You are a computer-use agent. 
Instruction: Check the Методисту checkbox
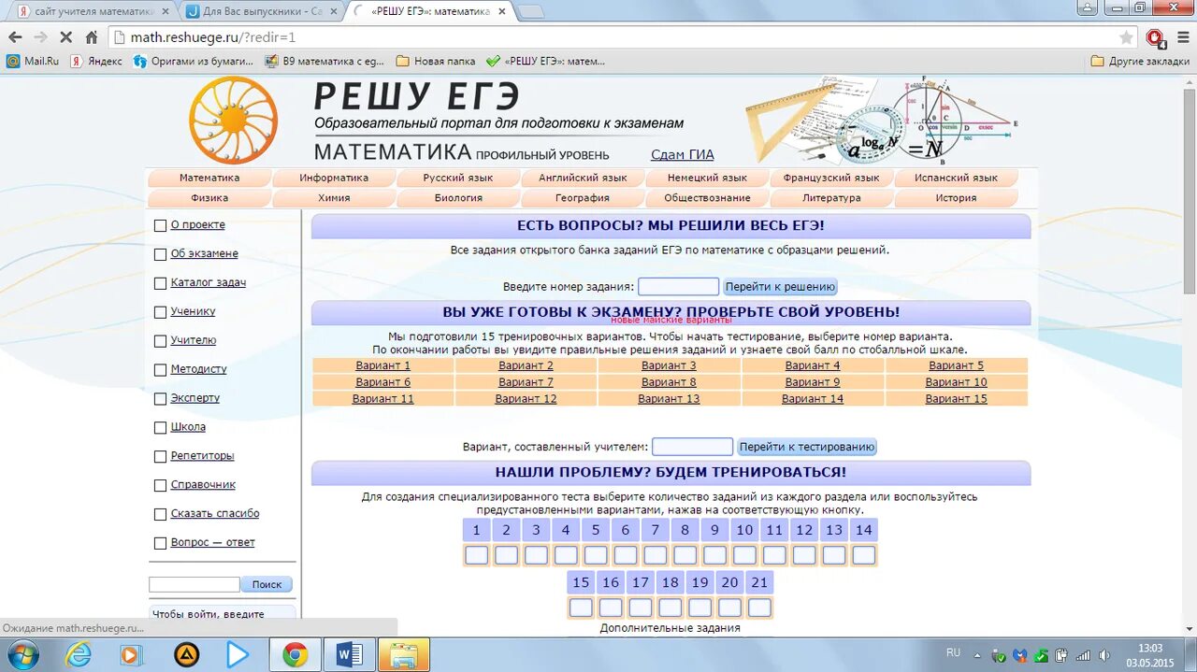[160, 370]
